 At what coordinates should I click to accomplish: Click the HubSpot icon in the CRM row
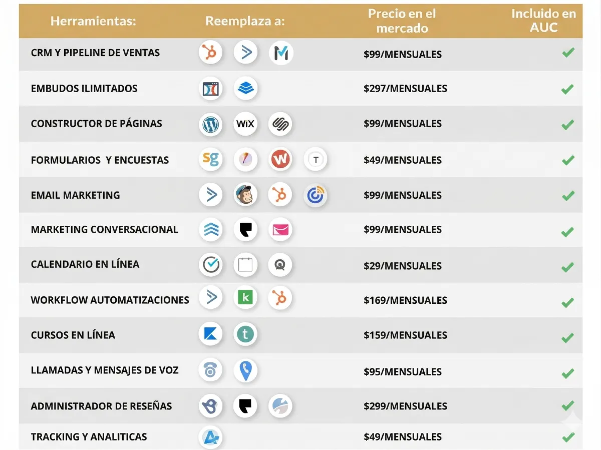(210, 53)
